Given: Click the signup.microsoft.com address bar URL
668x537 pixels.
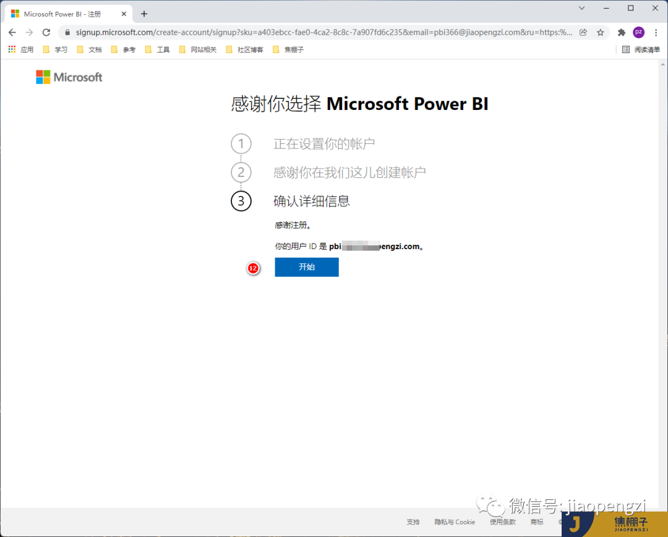Looking at the screenshot, I should [323, 32].
